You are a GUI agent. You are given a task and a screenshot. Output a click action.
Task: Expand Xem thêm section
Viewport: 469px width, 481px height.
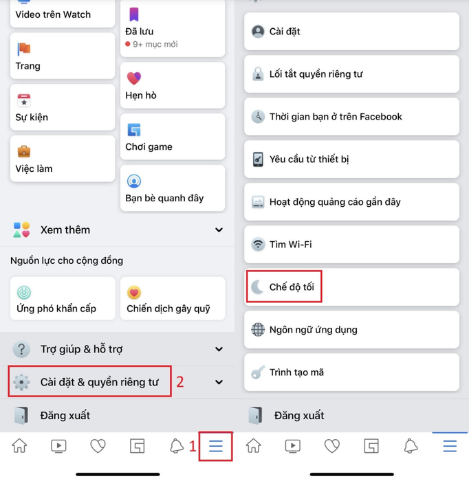pos(117,230)
